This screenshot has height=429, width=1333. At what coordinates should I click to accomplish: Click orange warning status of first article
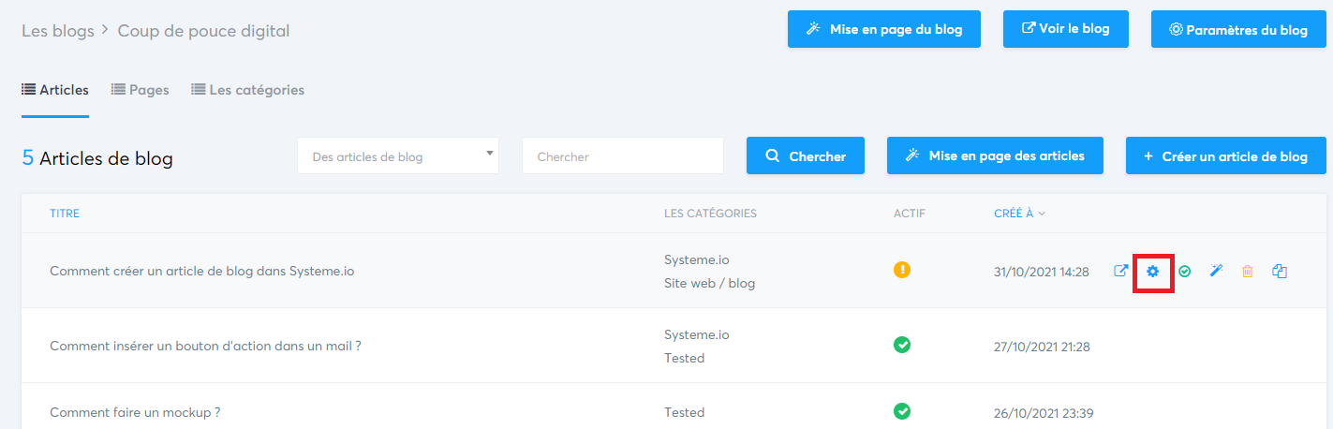(x=902, y=270)
